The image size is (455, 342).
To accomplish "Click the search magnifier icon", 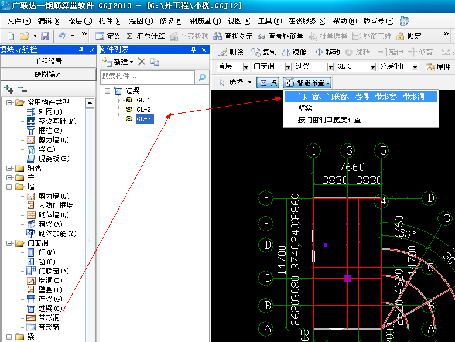I will pos(202,77).
